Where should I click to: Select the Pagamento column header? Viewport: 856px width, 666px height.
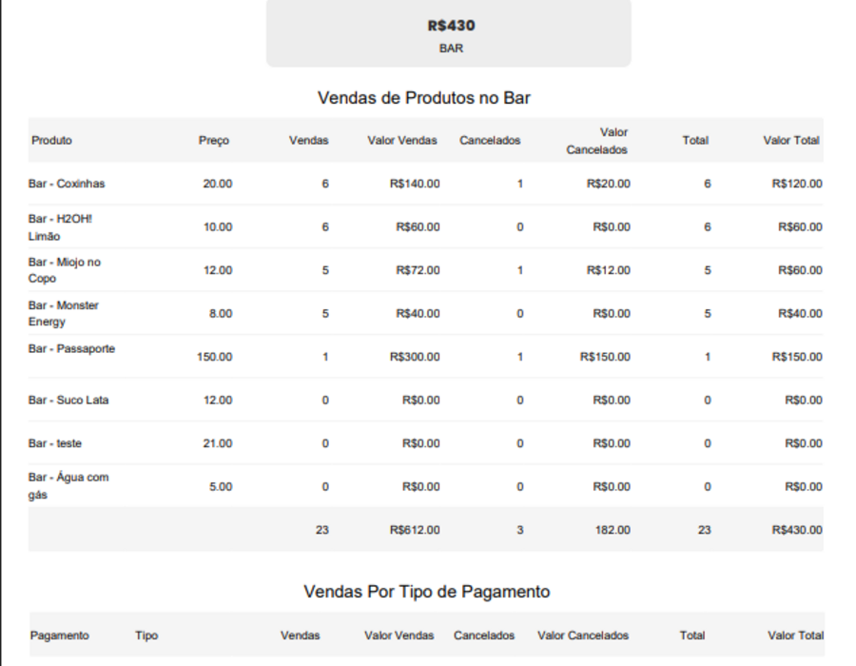pos(60,636)
